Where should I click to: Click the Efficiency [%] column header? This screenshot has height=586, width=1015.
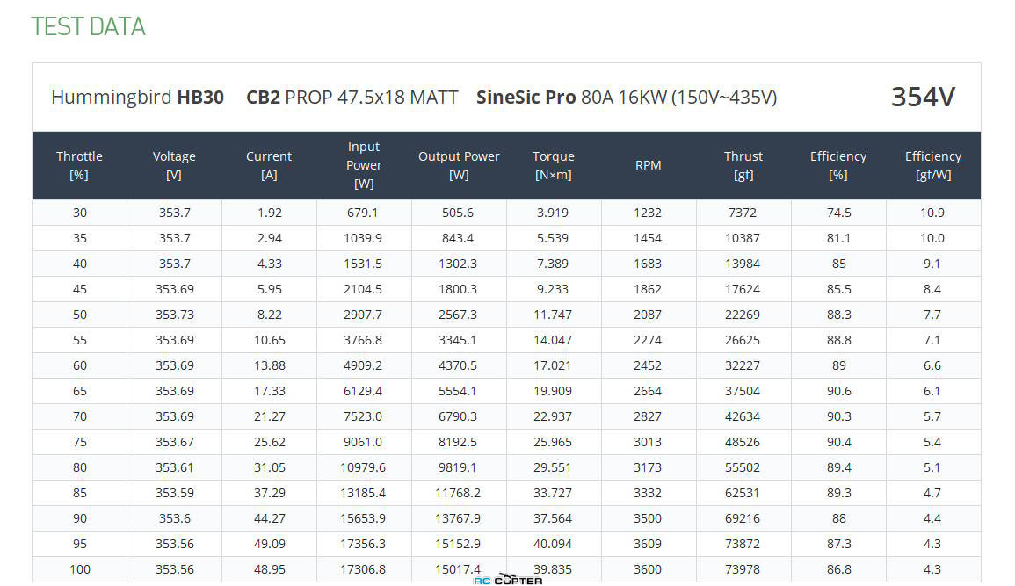point(838,165)
